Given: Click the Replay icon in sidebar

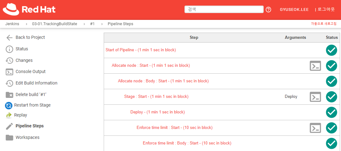Looking at the screenshot, I should 9,115.
